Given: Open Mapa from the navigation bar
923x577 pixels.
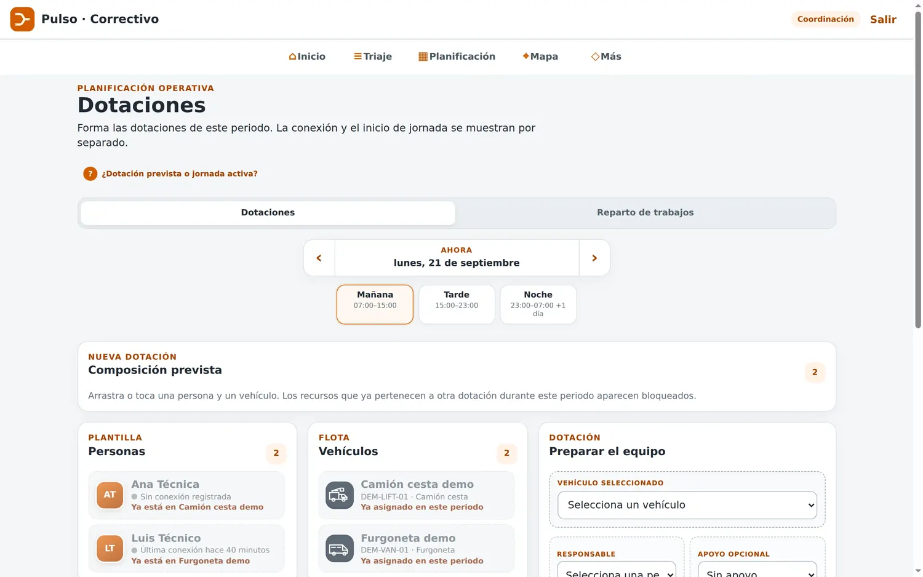Looking at the screenshot, I should pos(540,57).
